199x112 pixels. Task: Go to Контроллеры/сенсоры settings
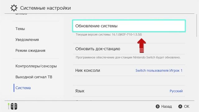(x=36, y=66)
